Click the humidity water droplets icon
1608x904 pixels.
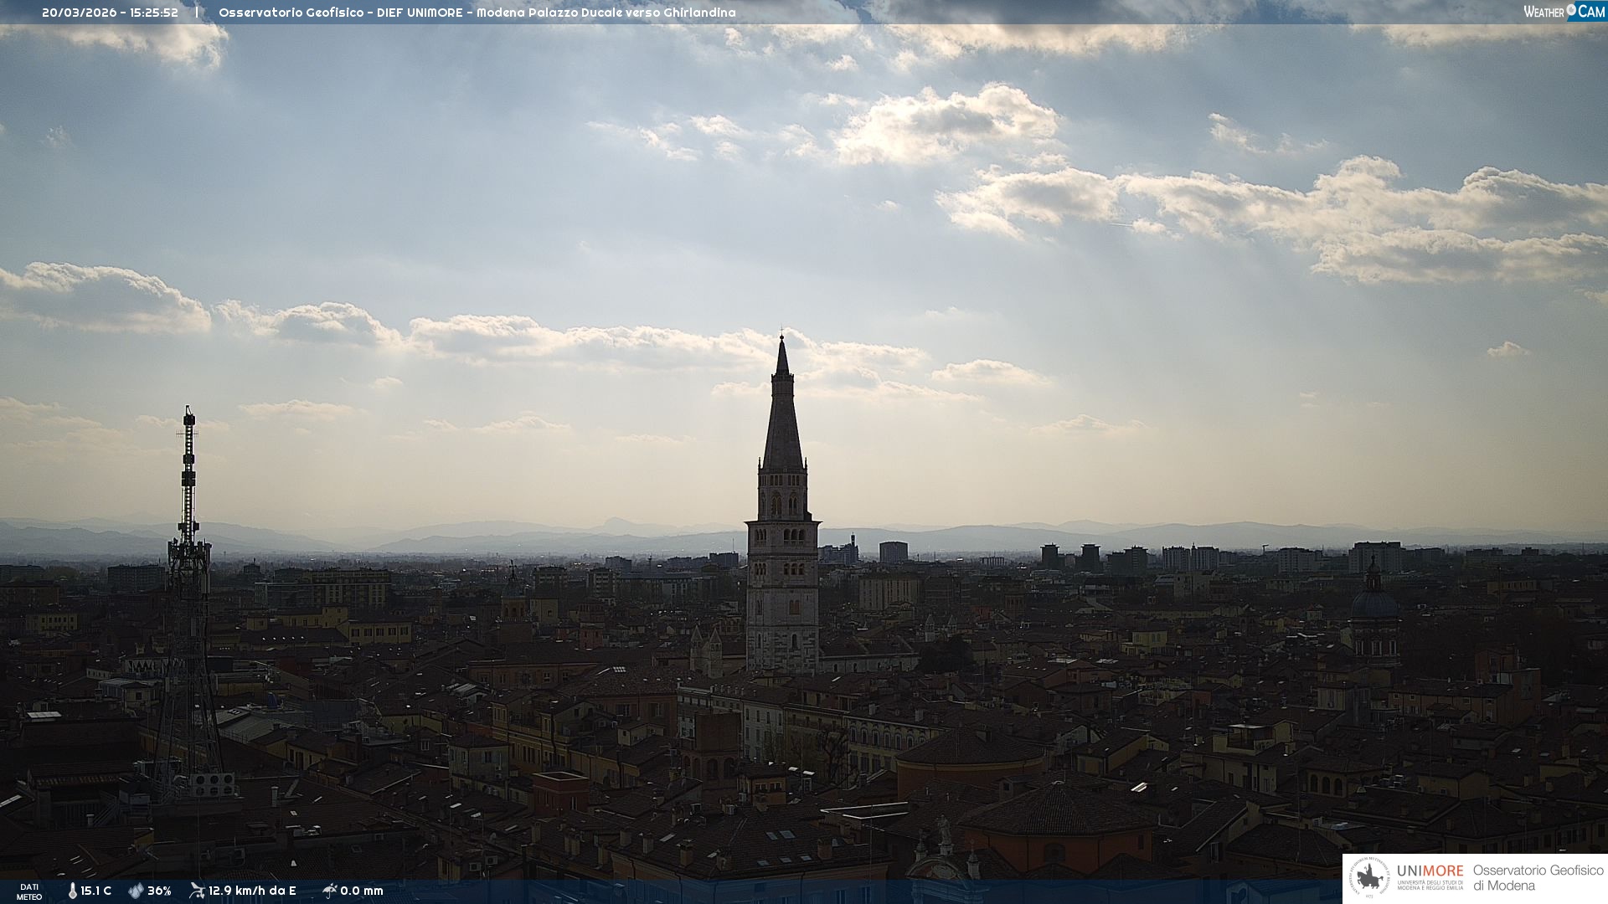click(x=136, y=891)
